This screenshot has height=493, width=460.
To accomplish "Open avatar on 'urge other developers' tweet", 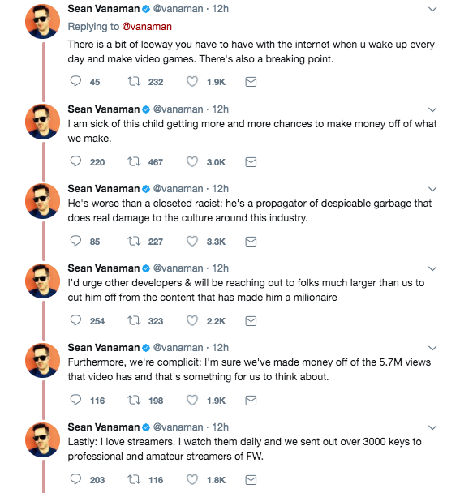I will click(42, 281).
